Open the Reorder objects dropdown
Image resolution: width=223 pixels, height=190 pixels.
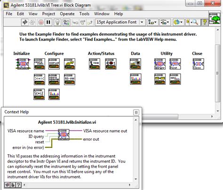[178, 22]
